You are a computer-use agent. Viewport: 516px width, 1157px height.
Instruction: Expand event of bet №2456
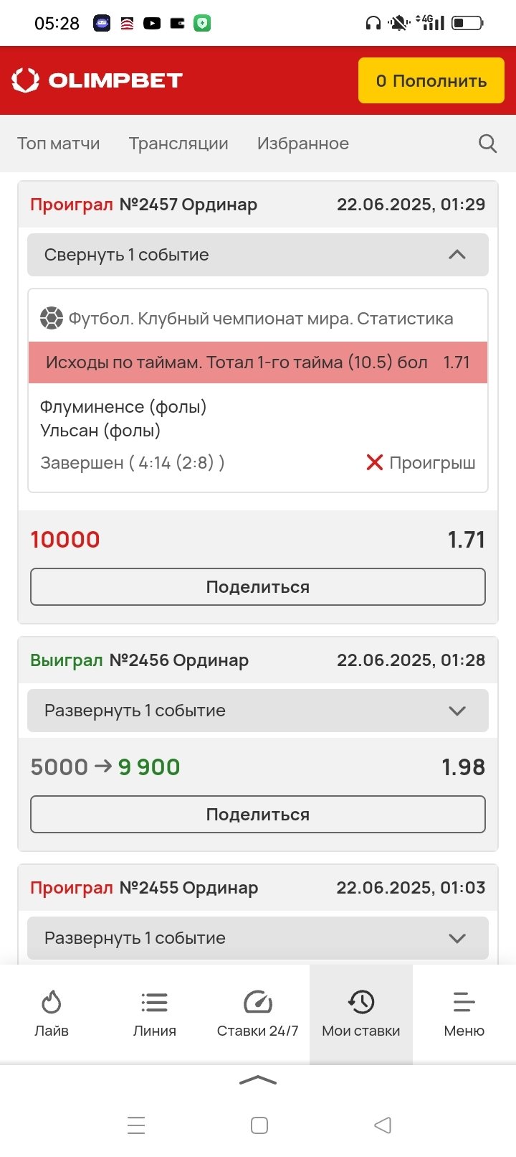click(258, 711)
